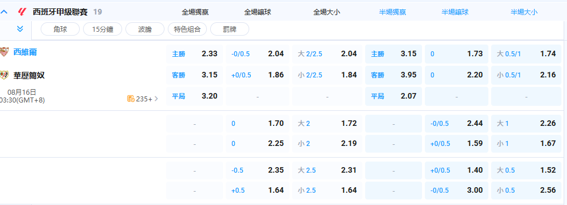Expand more markets with chevron beside 235+
Image resolution: width=567 pixels, height=205 pixels.
(x=156, y=99)
